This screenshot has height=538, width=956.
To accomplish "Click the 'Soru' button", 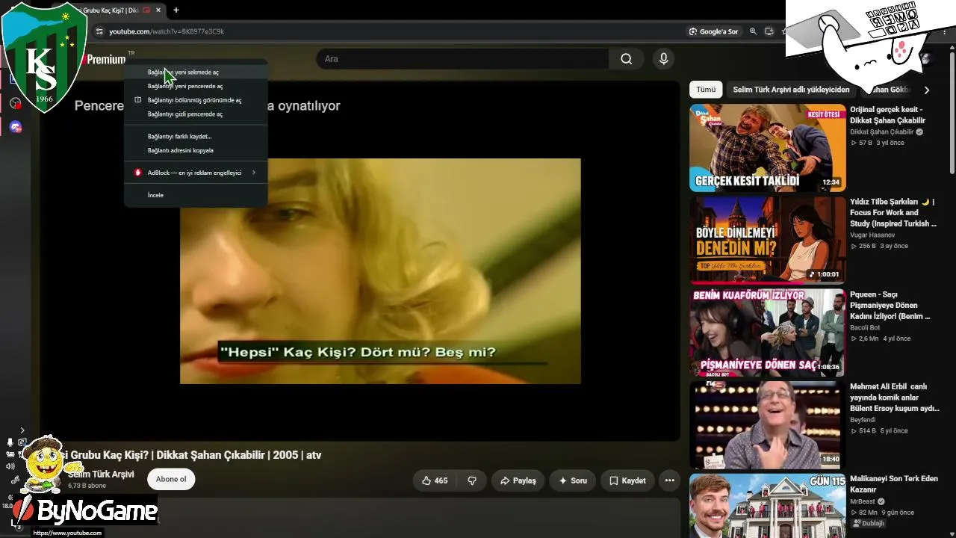I will pos(573,480).
